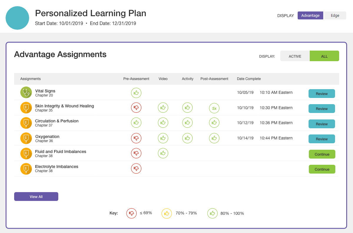This screenshot has width=353, height=233.
Task: Click the Oxygenation activity thumbs-up icon
Action: click(187, 138)
